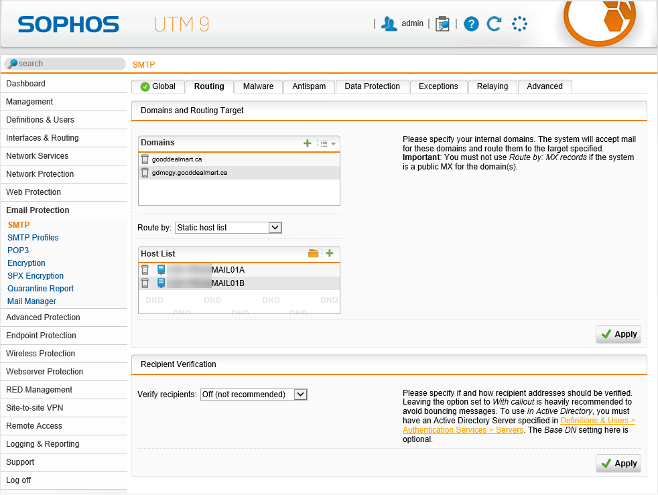Click the reload arrow icon in header

495,24
